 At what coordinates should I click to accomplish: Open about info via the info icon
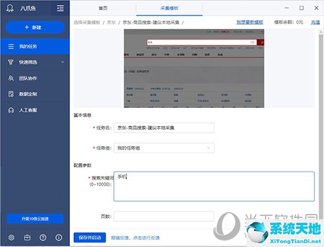(x=58, y=237)
